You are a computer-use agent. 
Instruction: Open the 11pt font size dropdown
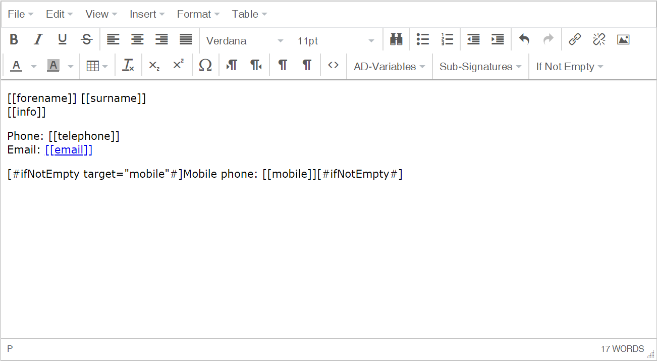point(336,40)
